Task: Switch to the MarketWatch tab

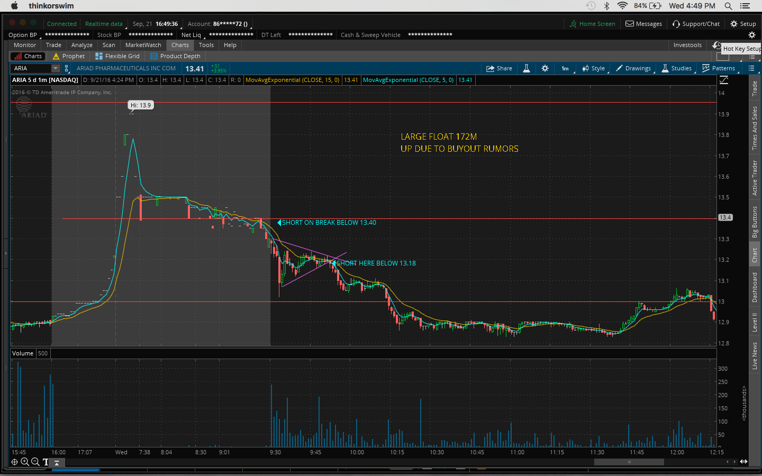Action: (x=143, y=45)
